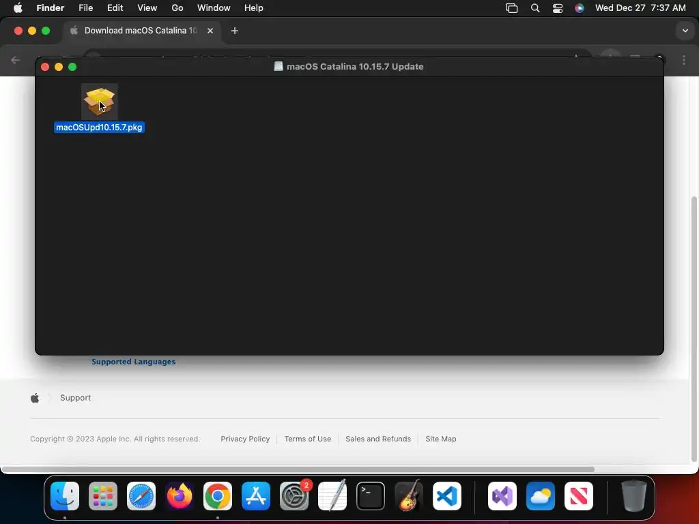Click the vertical scrollbar of the Chrome page
Screen dimensions: 699x524
[694, 329]
